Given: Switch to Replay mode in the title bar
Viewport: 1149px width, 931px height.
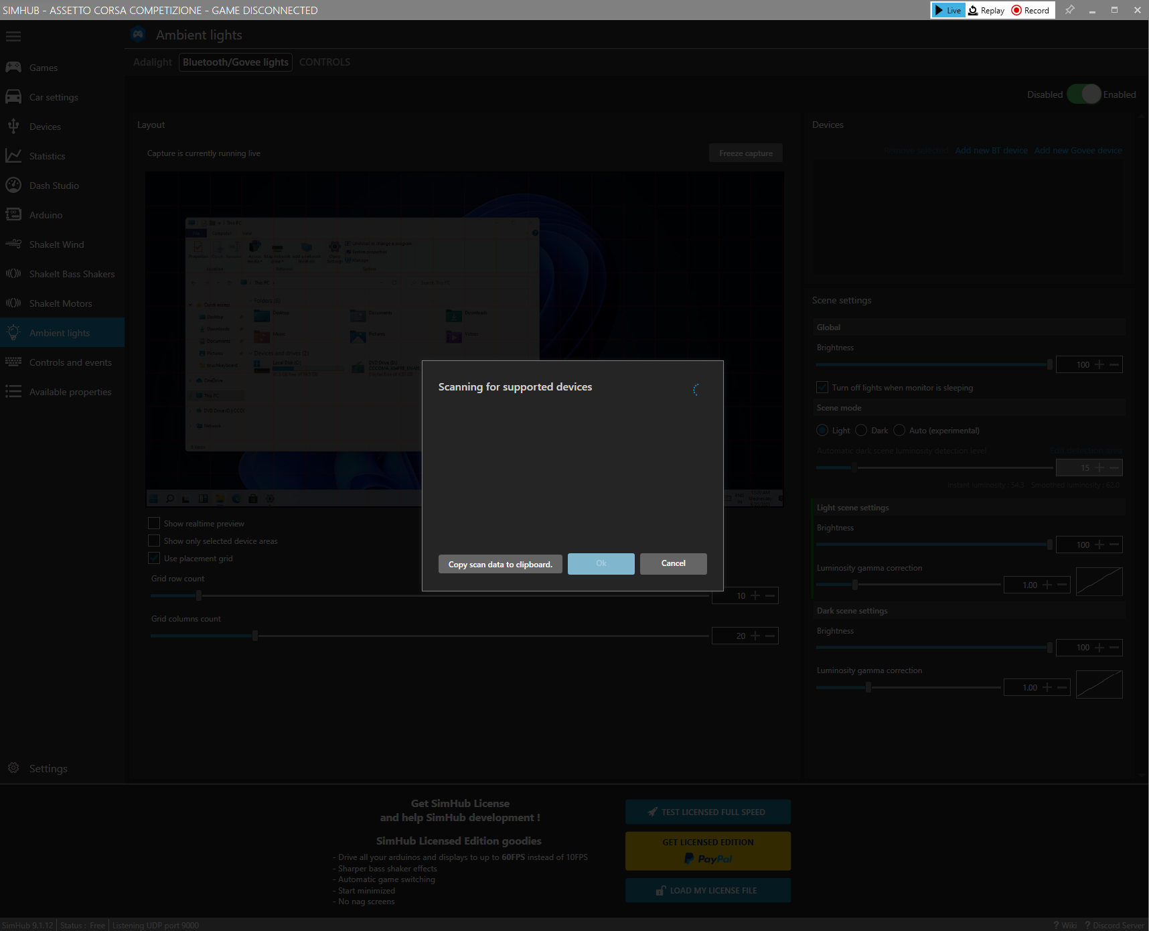Looking at the screenshot, I should (986, 10).
